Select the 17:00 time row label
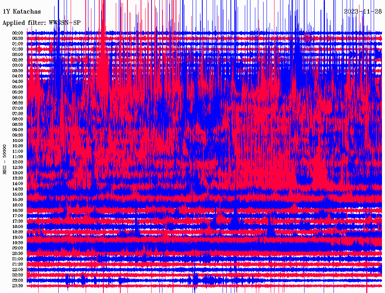The height and width of the screenshot is (293, 385). (x=18, y=216)
